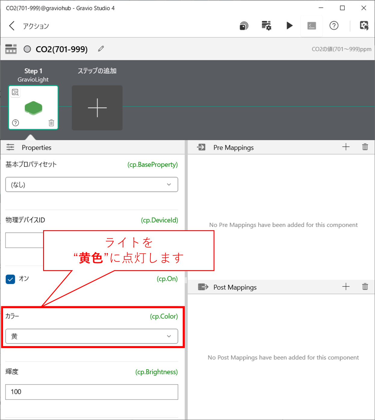
Task: Click the Properties sliders icon
Action: [x=10, y=147]
